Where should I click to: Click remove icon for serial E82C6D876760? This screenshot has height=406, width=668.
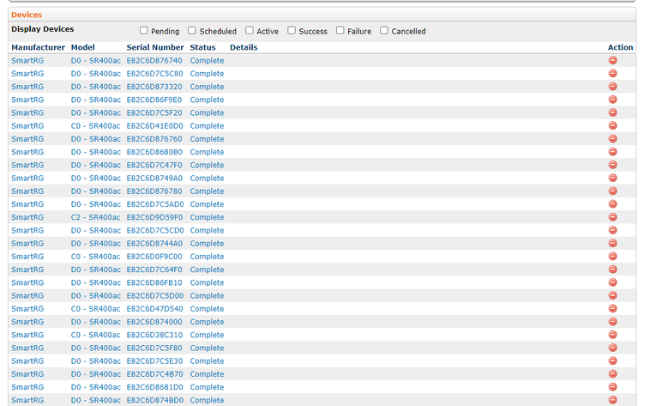tap(612, 138)
